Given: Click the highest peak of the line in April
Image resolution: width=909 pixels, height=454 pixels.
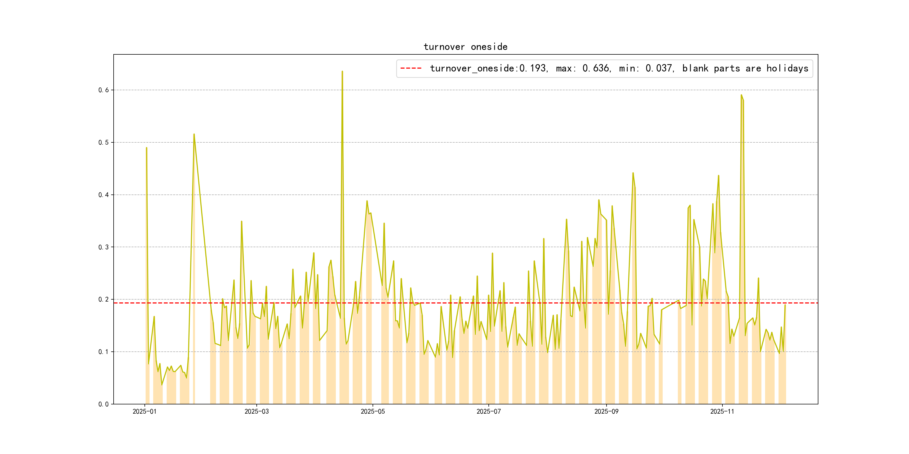Looking at the screenshot, I should pyautogui.click(x=342, y=71).
